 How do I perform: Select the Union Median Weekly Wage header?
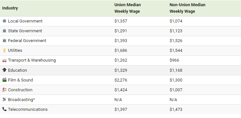(128, 8)
